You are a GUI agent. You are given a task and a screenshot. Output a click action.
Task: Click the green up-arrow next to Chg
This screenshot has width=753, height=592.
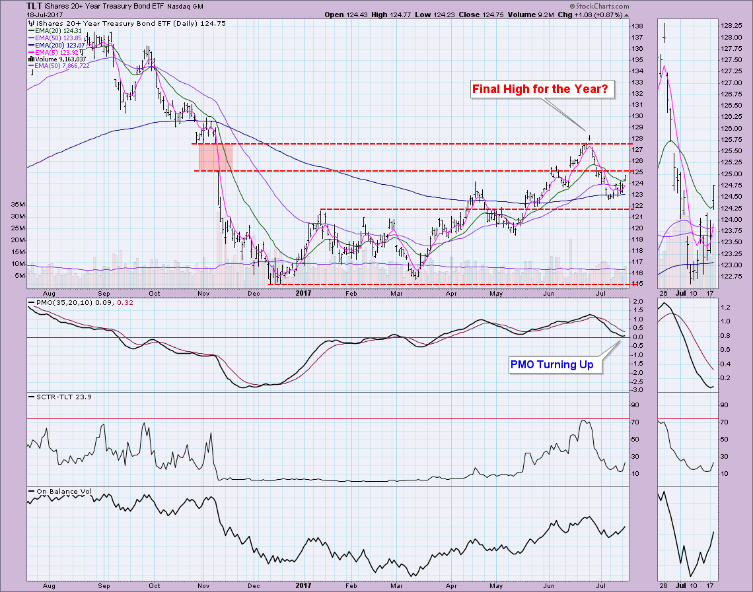626,14
